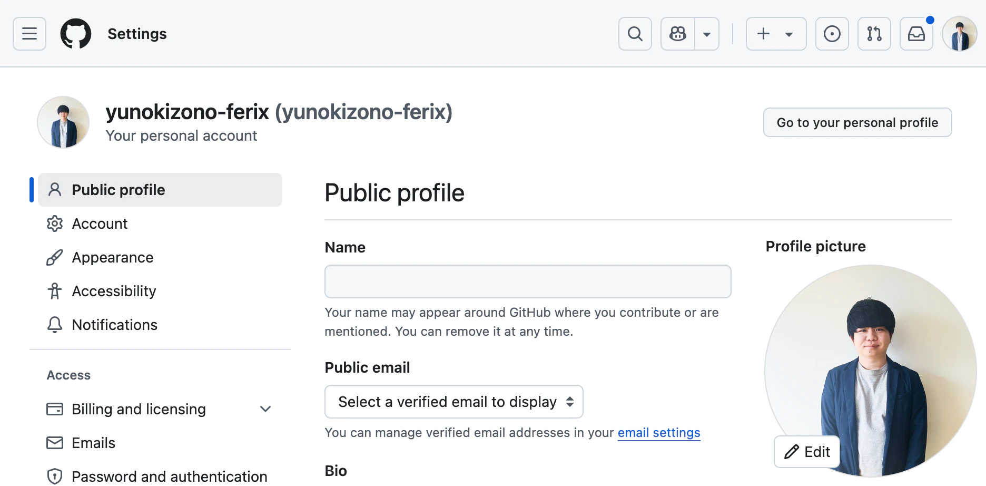The height and width of the screenshot is (486, 986).
Task: Click the envelope icon beside Emails
Action: [55, 443]
